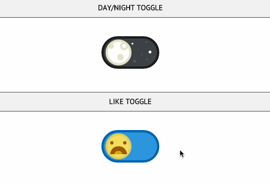Screen dimensions: 270x183
Task: Click the large white star dot
Action: tap(150, 52)
